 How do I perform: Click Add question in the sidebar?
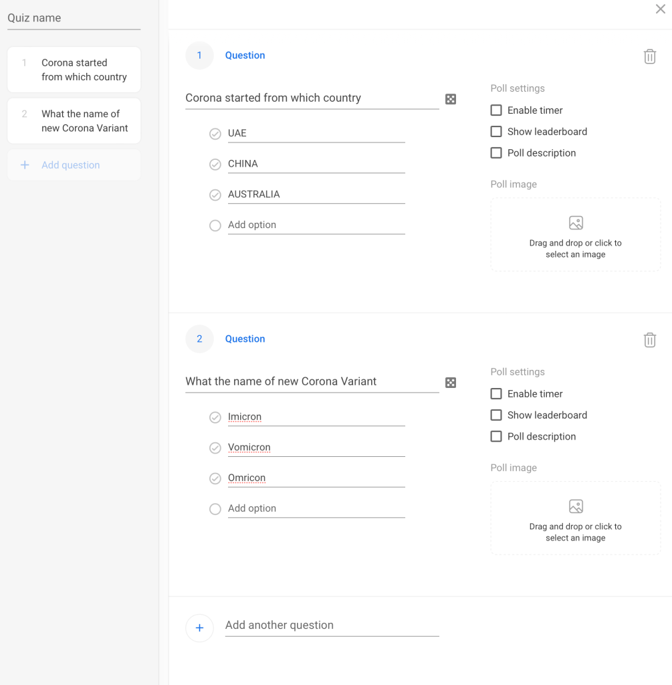coord(70,165)
